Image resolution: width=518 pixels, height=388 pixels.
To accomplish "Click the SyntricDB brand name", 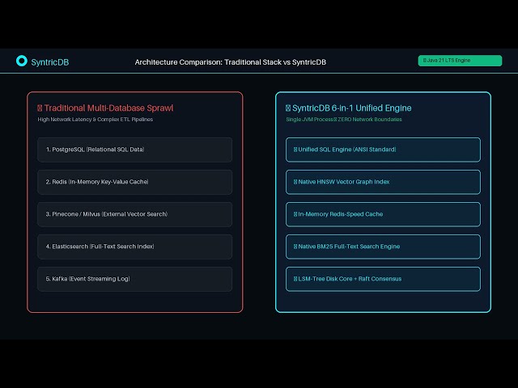I will pos(50,62).
